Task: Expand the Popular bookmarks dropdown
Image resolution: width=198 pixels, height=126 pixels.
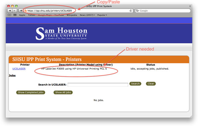Action: (102, 15)
